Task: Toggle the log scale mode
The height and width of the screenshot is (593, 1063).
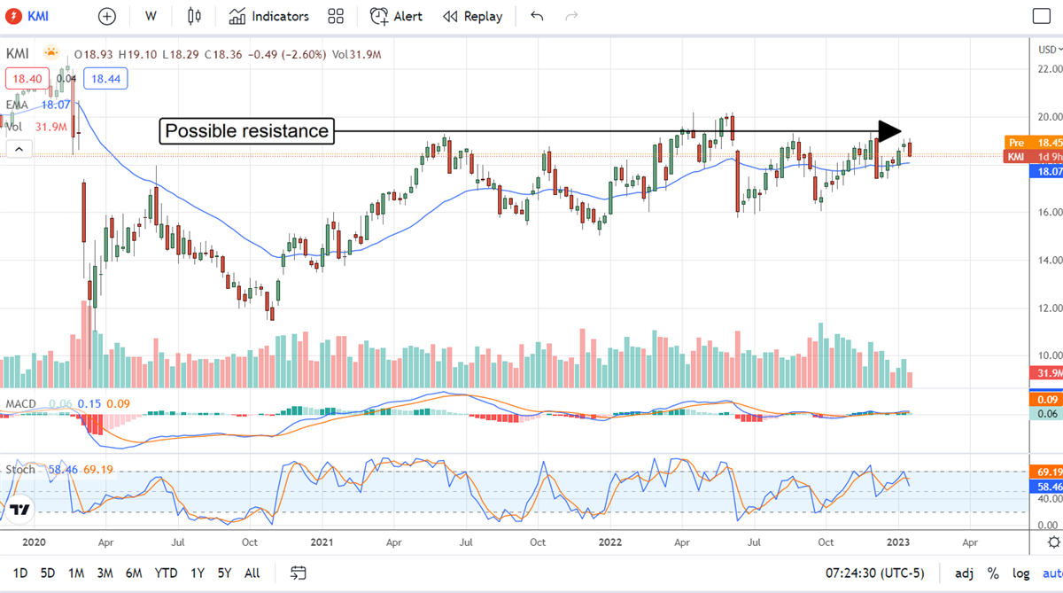Action: click(1020, 573)
